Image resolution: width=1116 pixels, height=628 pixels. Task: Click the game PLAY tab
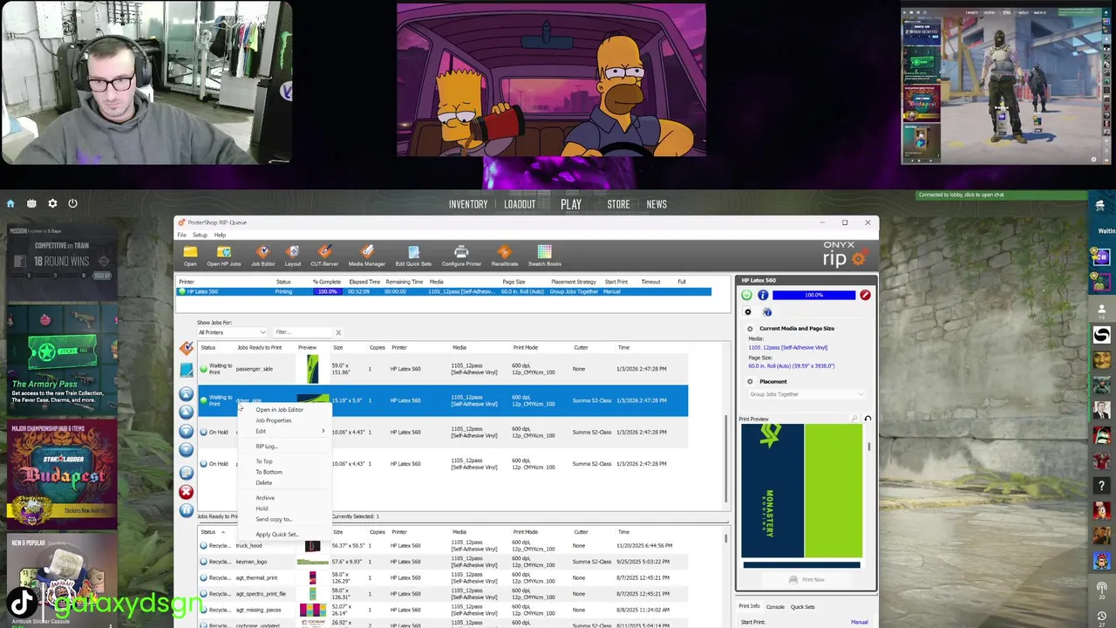(x=571, y=204)
